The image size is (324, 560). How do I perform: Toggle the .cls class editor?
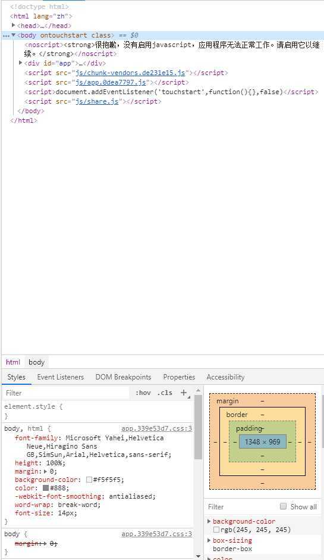[165, 393]
